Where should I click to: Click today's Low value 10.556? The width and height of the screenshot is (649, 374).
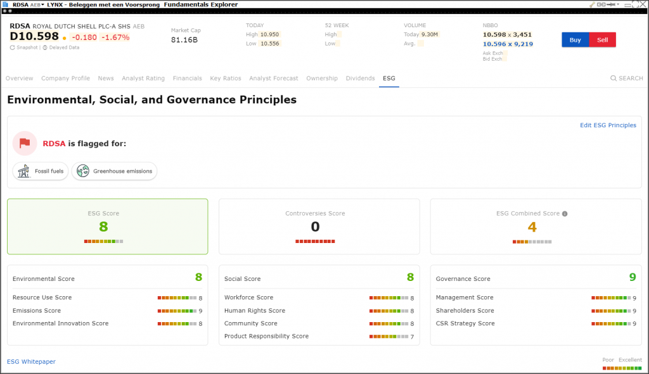click(x=269, y=44)
